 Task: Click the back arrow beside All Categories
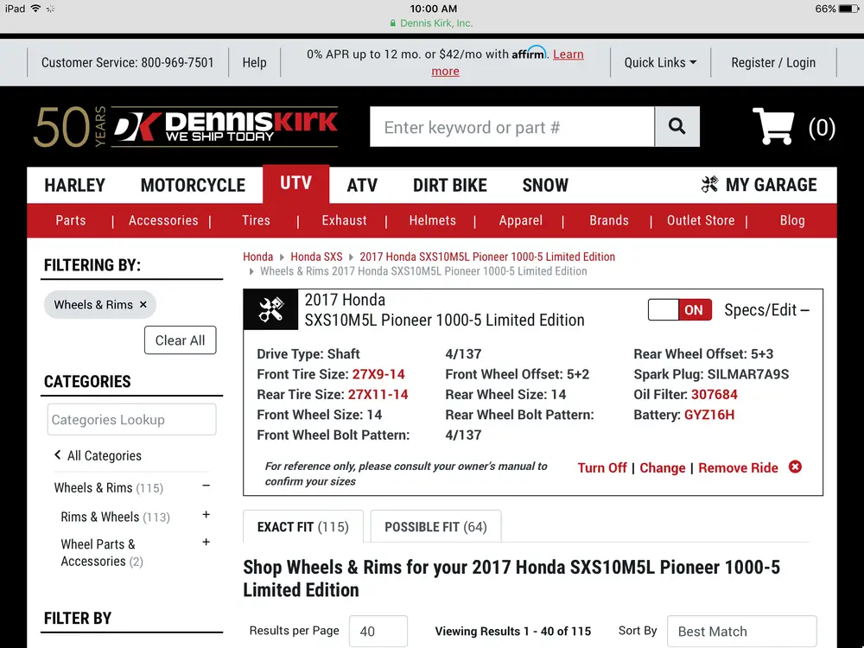tap(57, 455)
